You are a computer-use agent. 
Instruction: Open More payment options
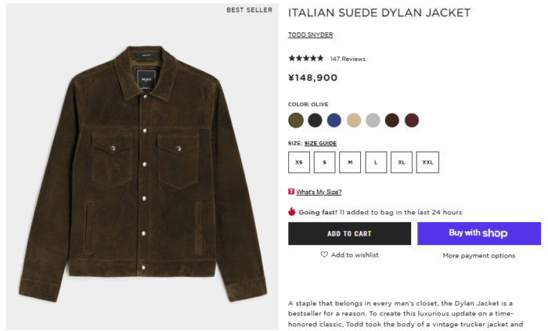[x=478, y=255]
